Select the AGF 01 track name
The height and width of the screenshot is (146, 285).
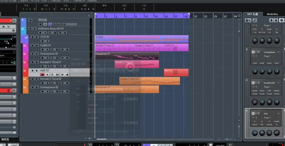[44, 71]
